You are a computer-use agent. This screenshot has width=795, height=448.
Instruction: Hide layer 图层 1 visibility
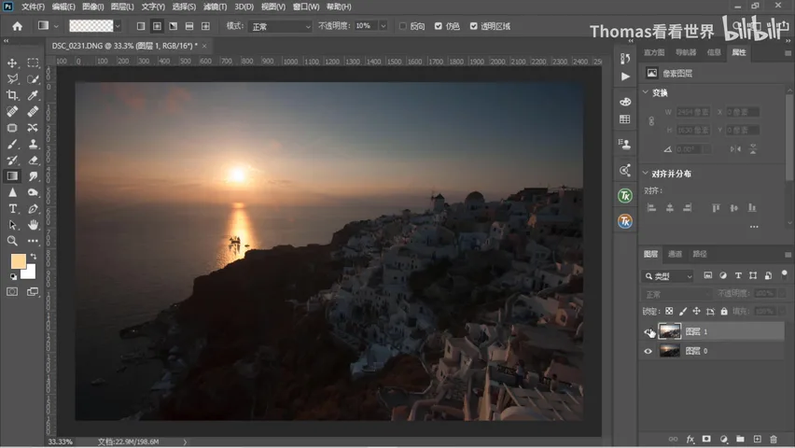pyautogui.click(x=648, y=332)
